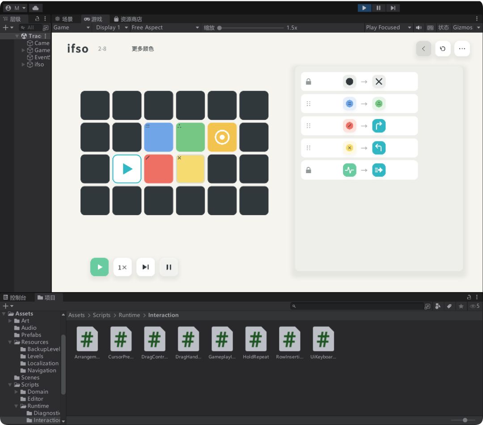Click the blue equals condition icon

pyautogui.click(x=349, y=104)
